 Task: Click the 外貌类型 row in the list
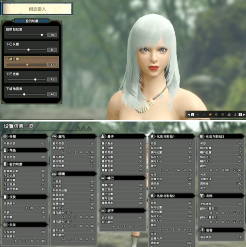tap(24, 143)
